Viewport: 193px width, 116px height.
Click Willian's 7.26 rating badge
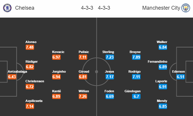coord(83,96)
